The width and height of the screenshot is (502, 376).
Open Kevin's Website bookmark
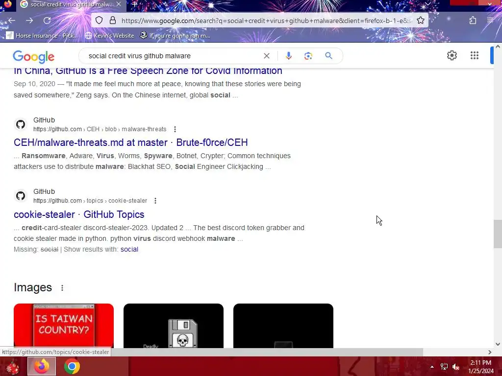point(109,35)
